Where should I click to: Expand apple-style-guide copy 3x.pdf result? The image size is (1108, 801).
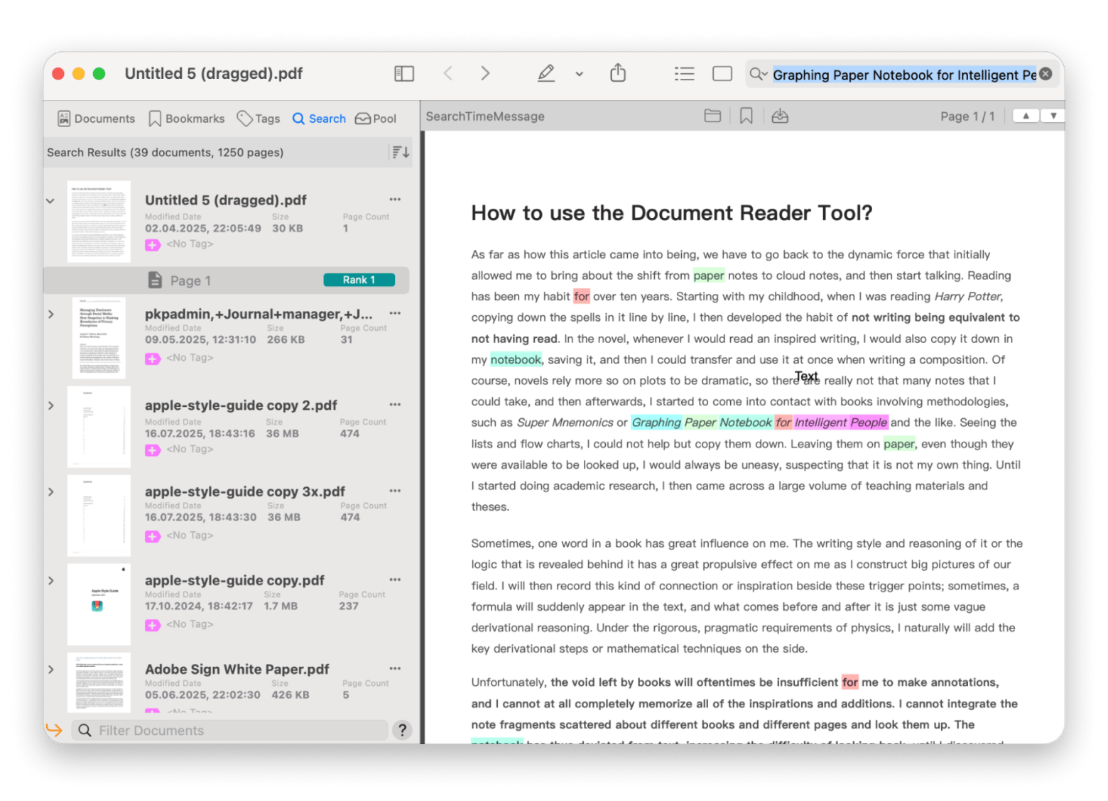[x=50, y=491]
